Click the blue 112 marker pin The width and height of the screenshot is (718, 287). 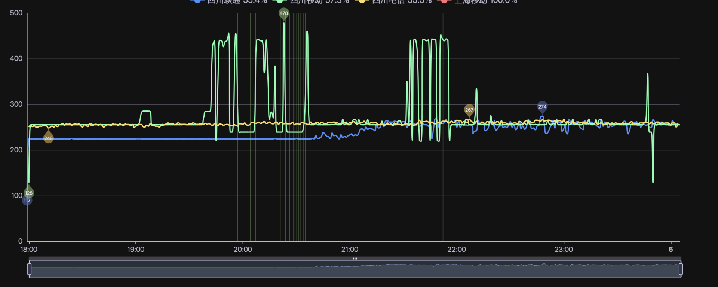pyautogui.click(x=27, y=201)
